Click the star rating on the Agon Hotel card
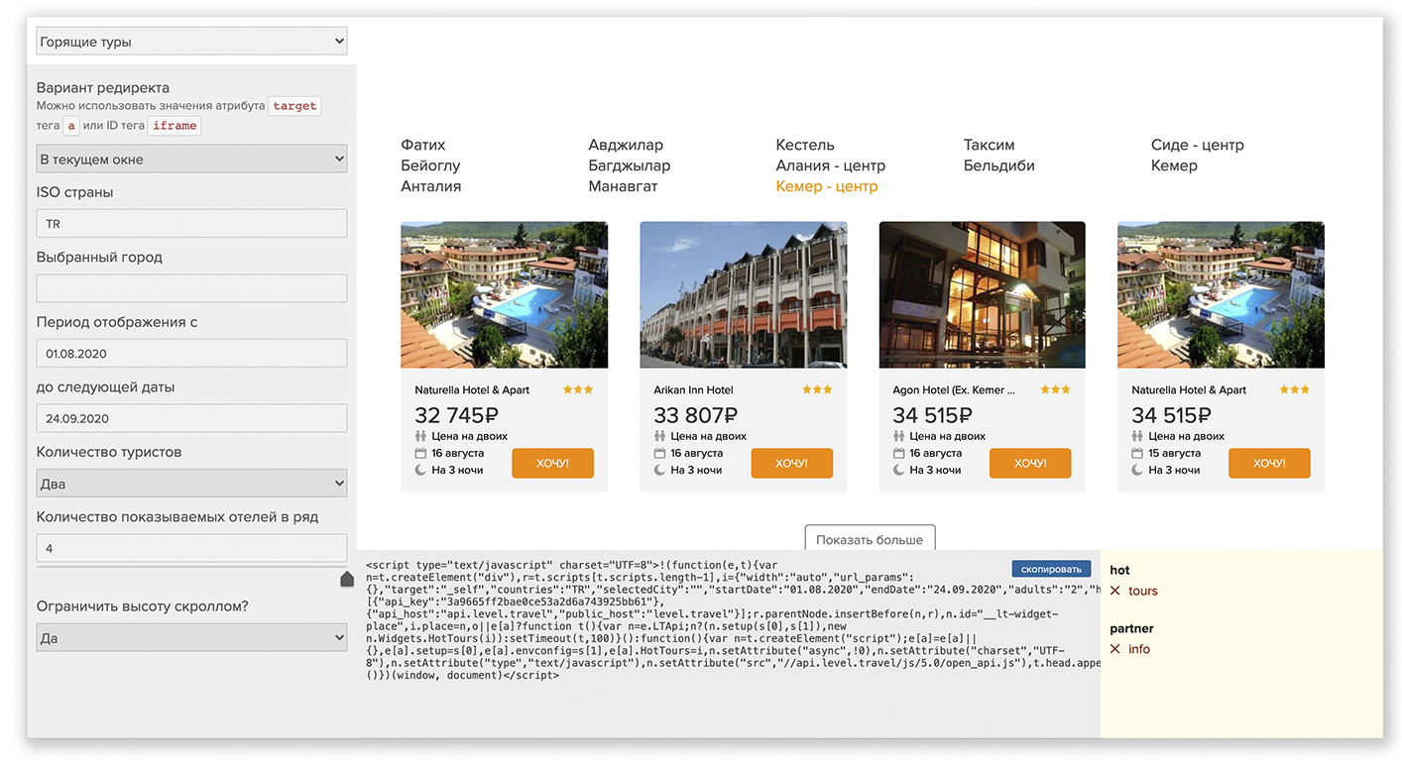Viewport: 1402px width, 768px height. coord(1056,389)
